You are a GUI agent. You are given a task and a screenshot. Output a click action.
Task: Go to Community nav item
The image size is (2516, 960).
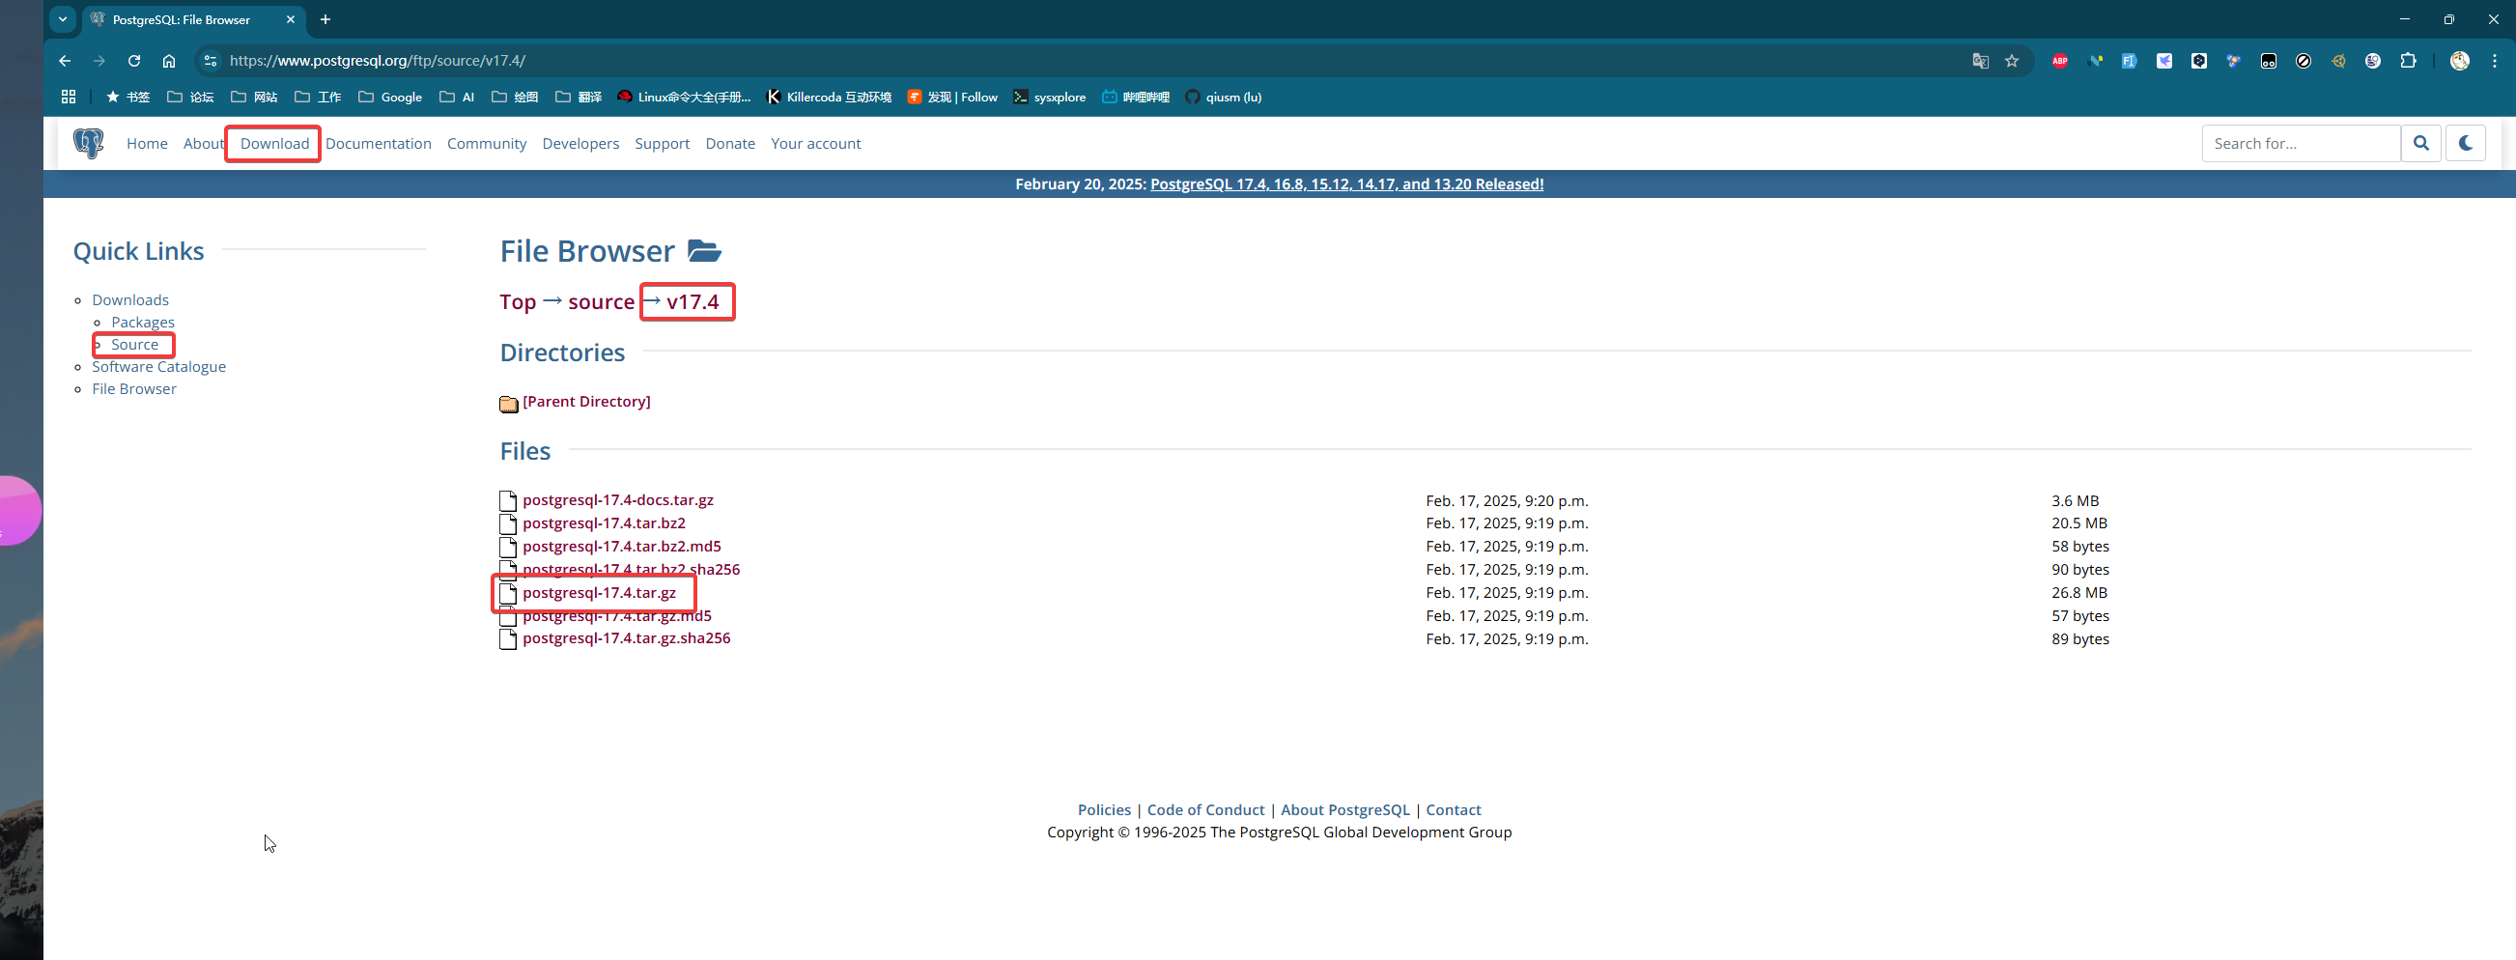487,144
